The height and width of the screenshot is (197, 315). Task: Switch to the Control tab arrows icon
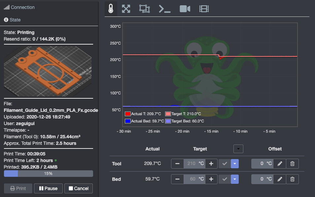coord(126,9)
